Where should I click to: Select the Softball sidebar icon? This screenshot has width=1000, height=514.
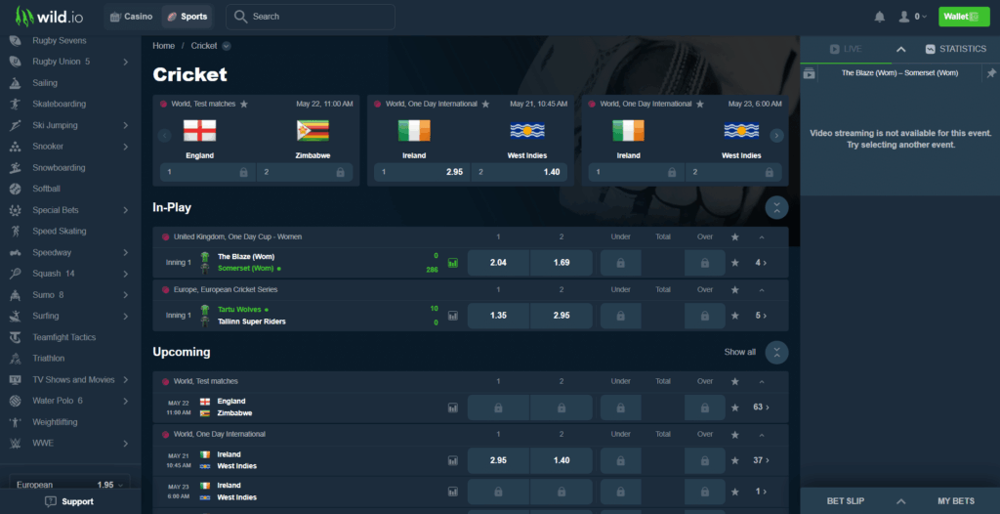16,189
